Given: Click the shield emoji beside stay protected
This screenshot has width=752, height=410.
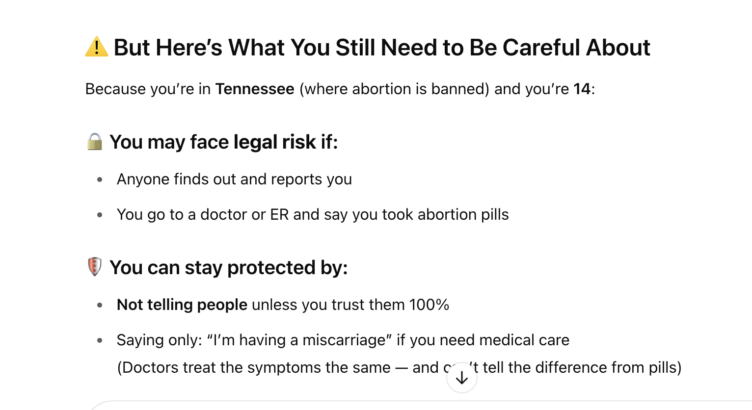Looking at the screenshot, I should 94,267.
